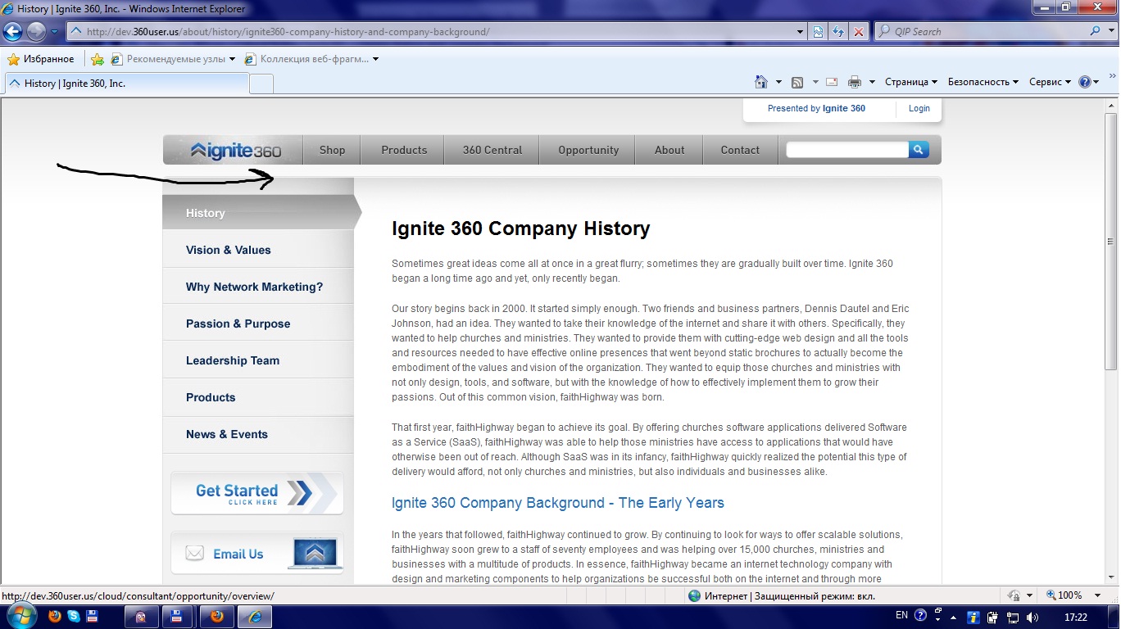1121x629 pixels.
Task: Click the taskbar clock showing 17:22
Action: click(1075, 617)
